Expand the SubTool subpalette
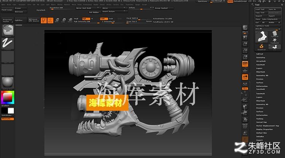 (x=260, y=54)
